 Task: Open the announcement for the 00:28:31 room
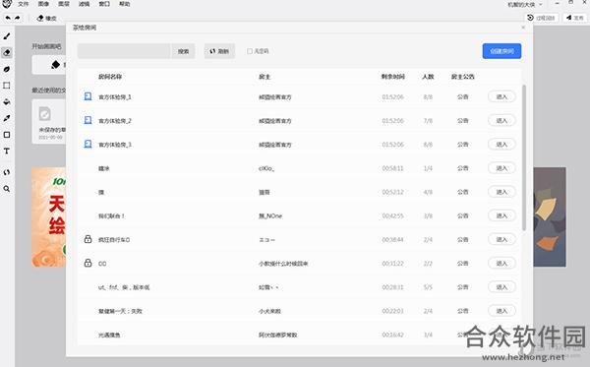click(x=462, y=287)
